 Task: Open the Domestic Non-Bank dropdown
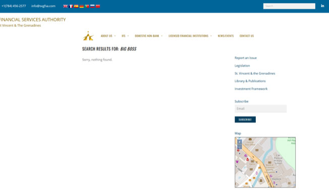(148, 36)
